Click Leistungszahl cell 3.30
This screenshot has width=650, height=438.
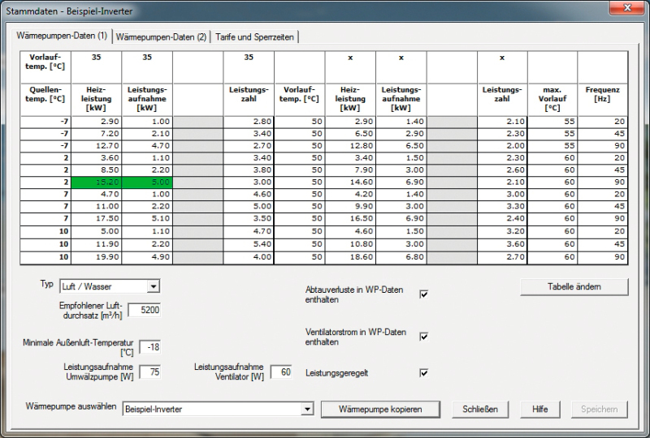(x=502, y=206)
